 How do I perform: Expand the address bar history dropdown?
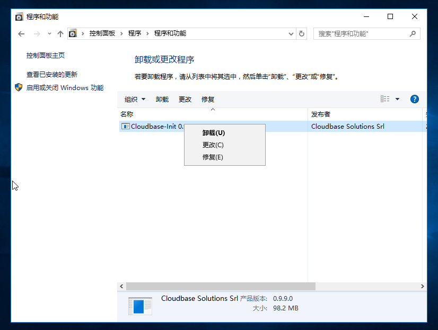point(291,34)
